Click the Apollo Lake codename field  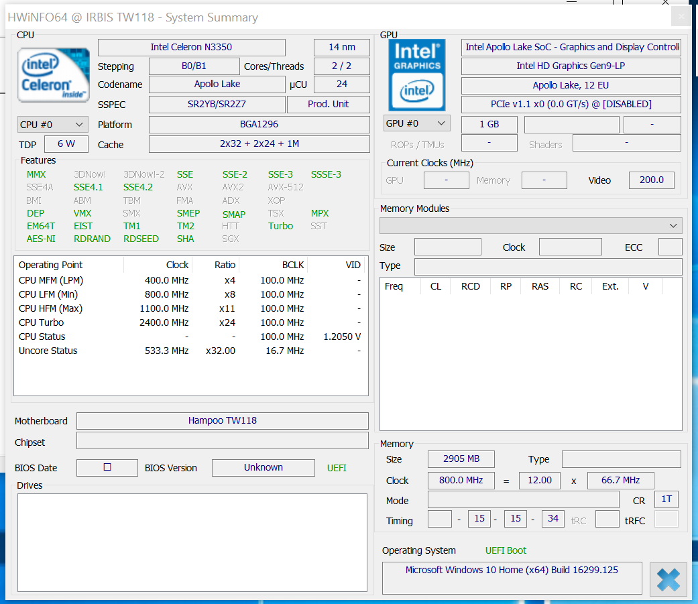pyautogui.click(x=217, y=84)
